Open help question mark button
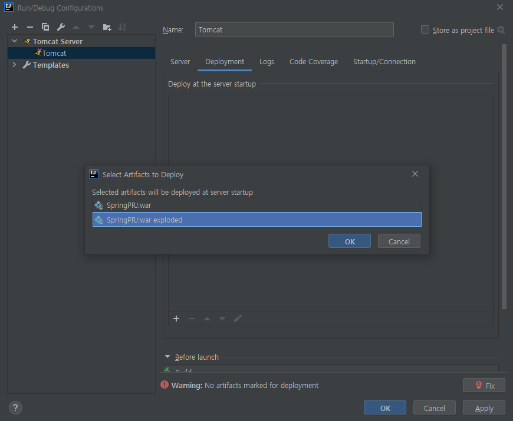Viewport: 513px width, 421px height. point(15,407)
